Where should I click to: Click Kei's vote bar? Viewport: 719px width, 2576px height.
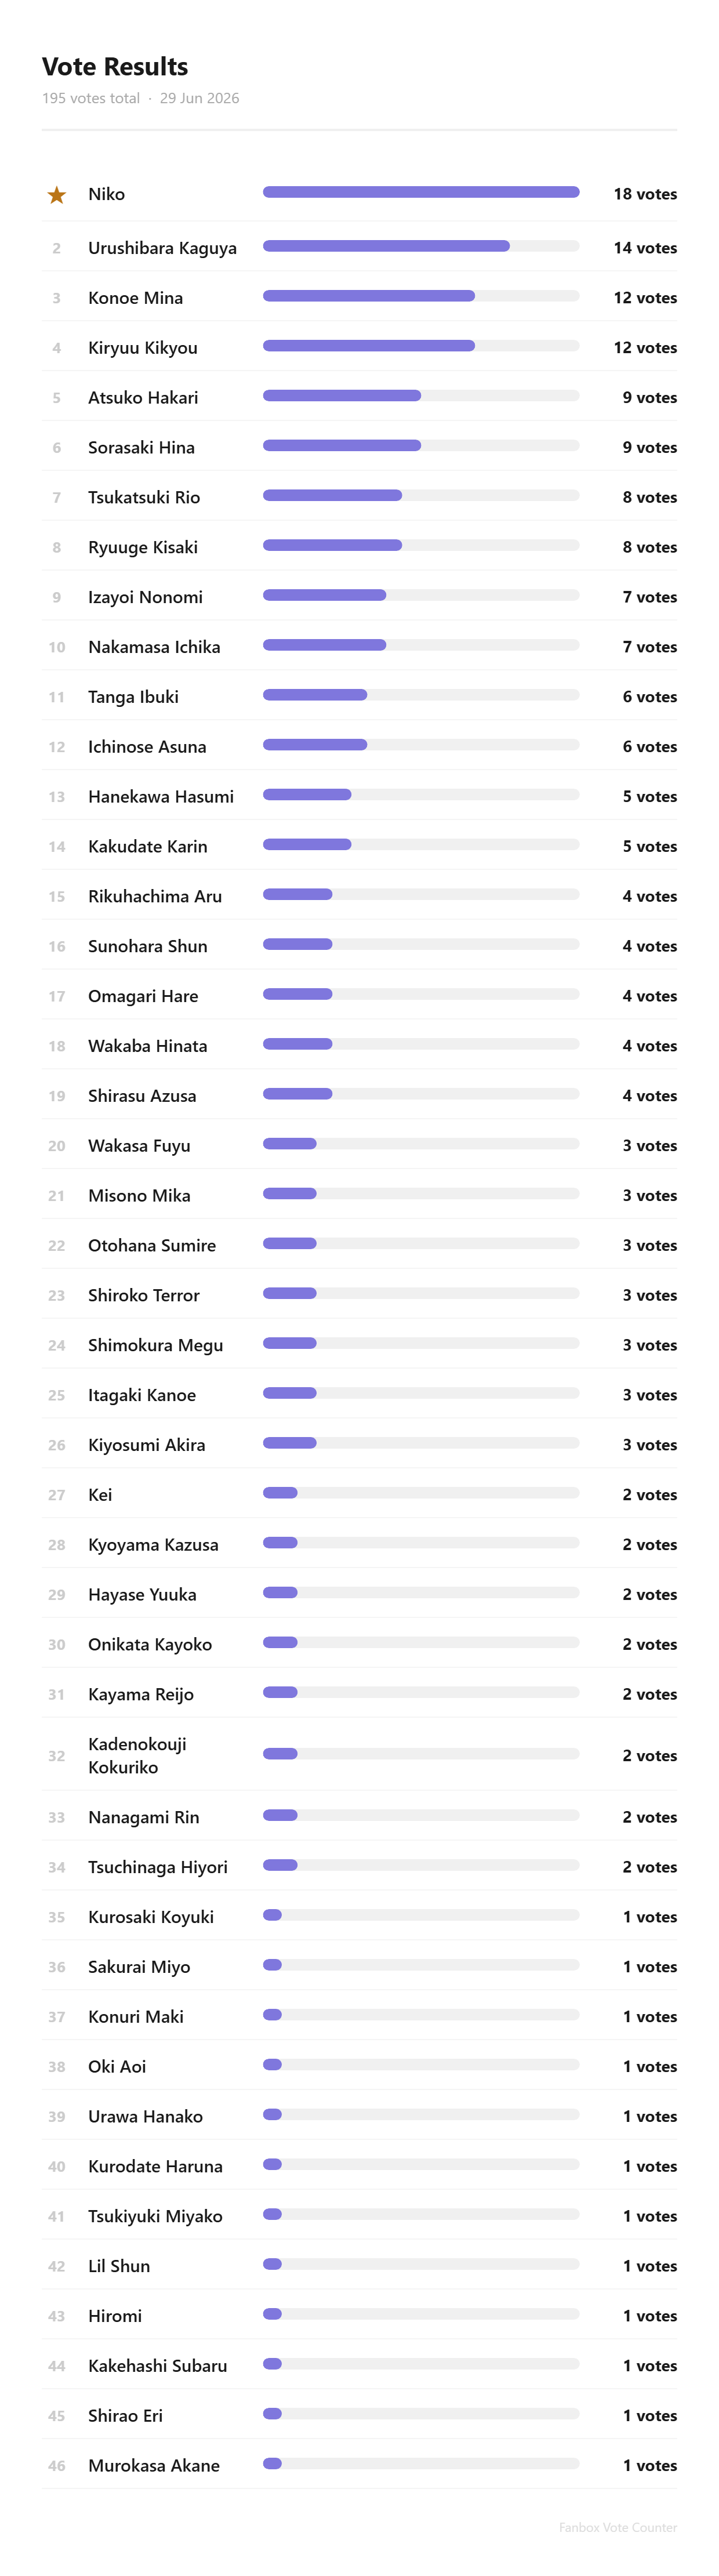tap(421, 1493)
